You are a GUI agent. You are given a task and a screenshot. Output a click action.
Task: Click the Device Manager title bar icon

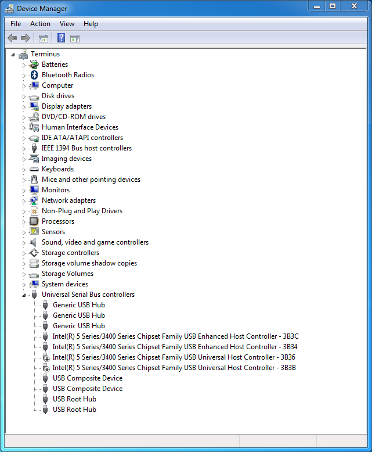[9, 9]
